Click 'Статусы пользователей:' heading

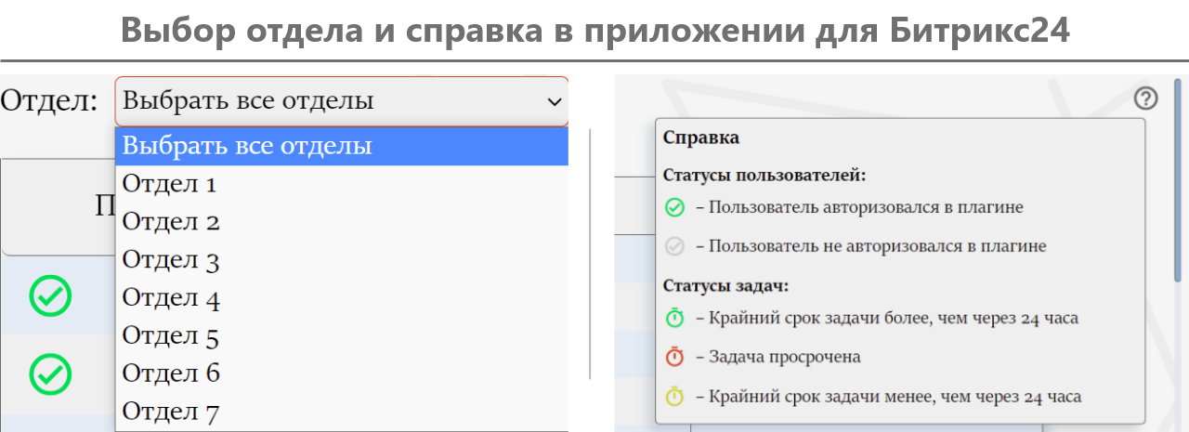(x=764, y=175)
